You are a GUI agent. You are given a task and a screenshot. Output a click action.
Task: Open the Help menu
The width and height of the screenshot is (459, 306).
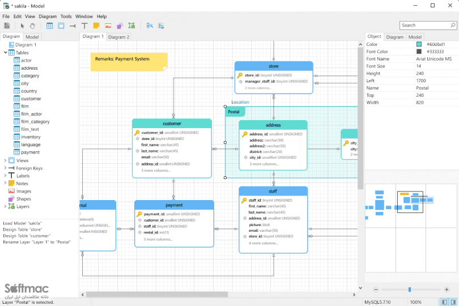[x=101, y=16]
